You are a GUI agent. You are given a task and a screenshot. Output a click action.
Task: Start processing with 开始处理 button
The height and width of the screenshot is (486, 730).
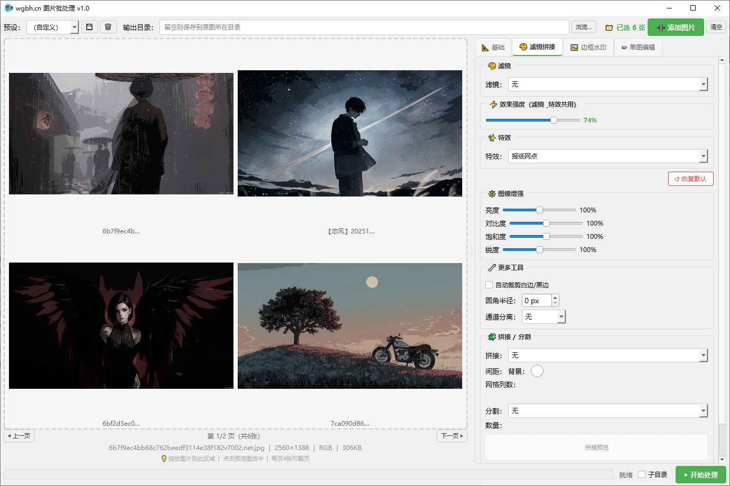(701, 475)
